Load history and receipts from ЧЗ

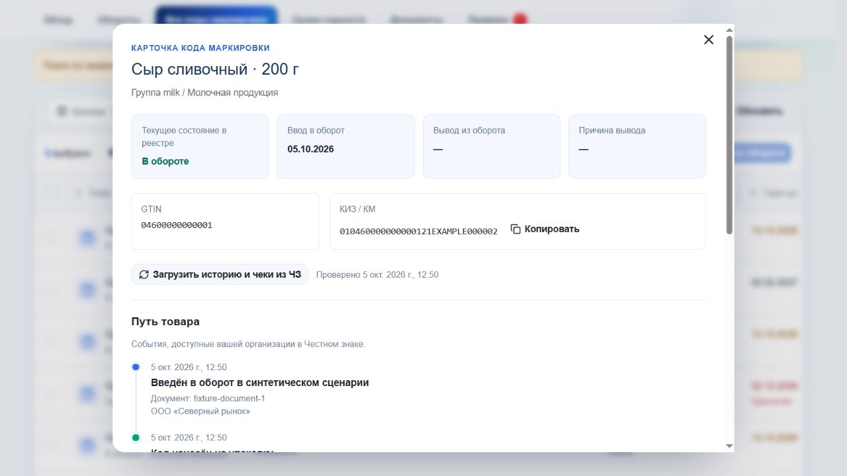(x=220, y=274)
